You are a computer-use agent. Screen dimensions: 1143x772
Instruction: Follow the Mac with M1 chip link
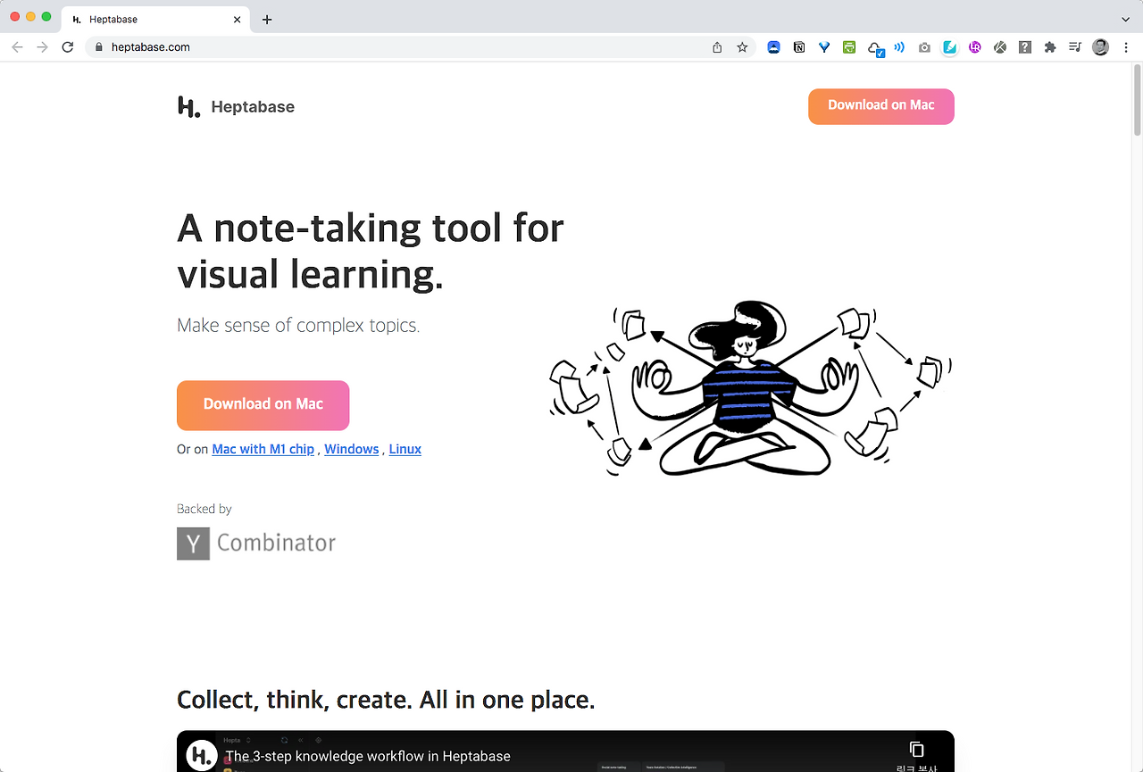coord(263,449)
